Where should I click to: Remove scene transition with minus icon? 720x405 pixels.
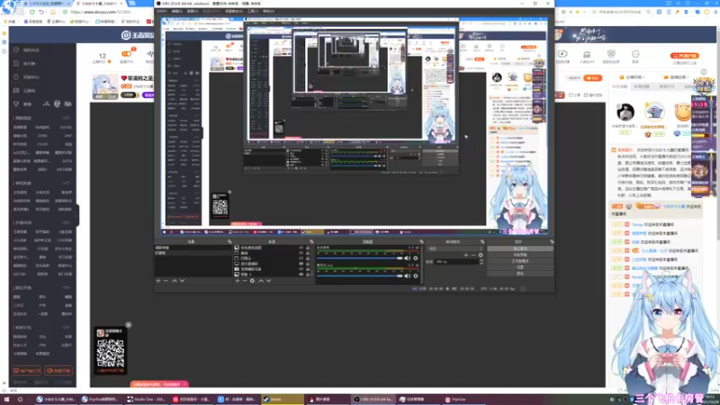pyautogui.click(x=473, y=255)
